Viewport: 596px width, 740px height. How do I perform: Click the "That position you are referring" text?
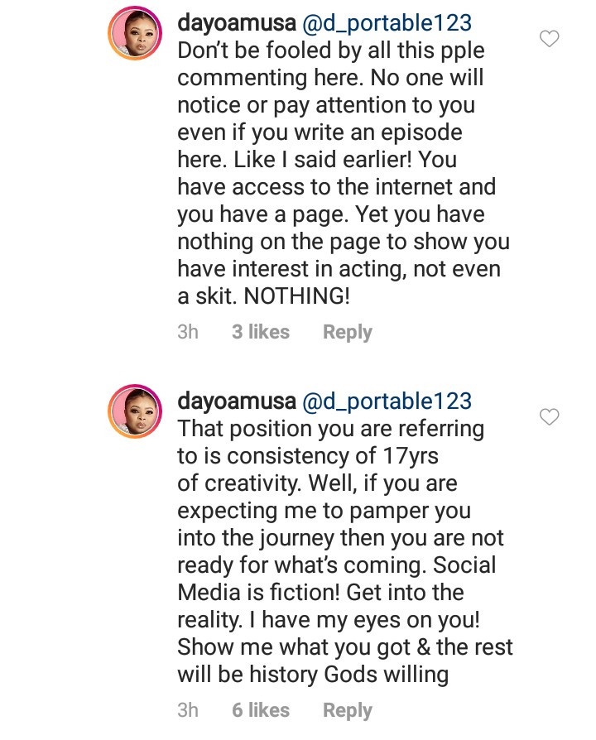pos(331,430)
